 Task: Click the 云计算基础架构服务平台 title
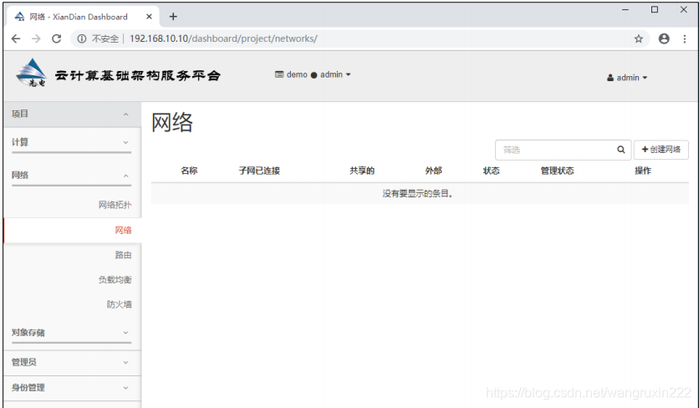pyautogui.click(x=138, y=75)
